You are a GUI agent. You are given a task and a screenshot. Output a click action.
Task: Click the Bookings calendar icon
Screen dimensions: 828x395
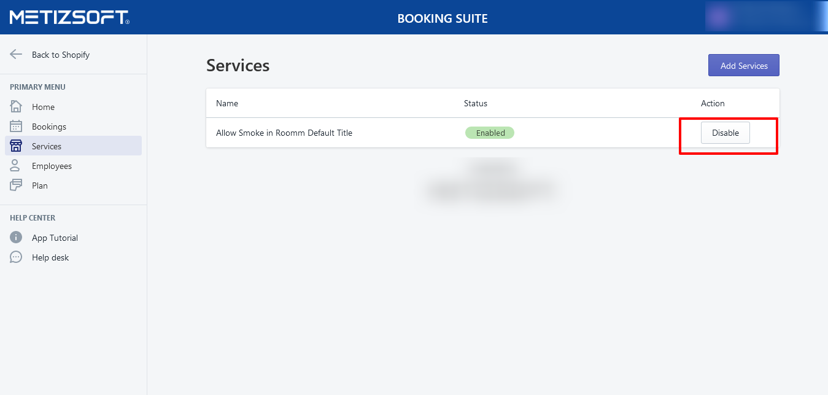[x=16, y=127]
